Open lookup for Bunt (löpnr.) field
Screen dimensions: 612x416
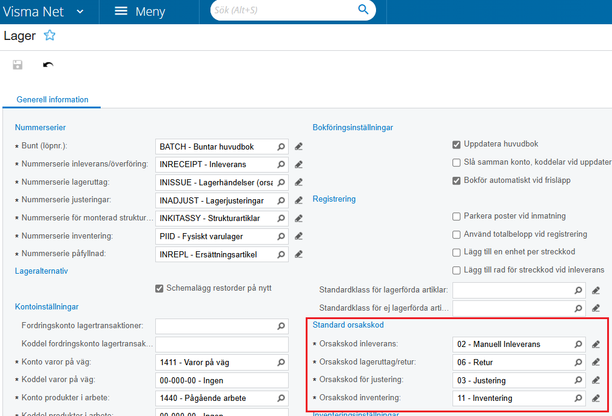(x=281, y=147)
